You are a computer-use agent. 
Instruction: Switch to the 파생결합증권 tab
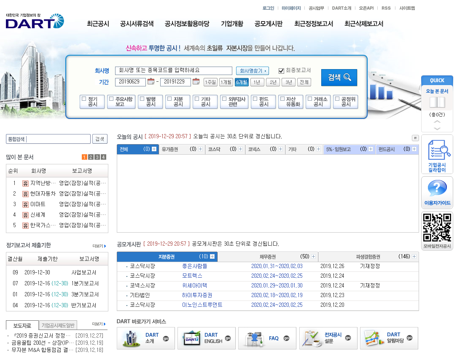tap(368, 257)
